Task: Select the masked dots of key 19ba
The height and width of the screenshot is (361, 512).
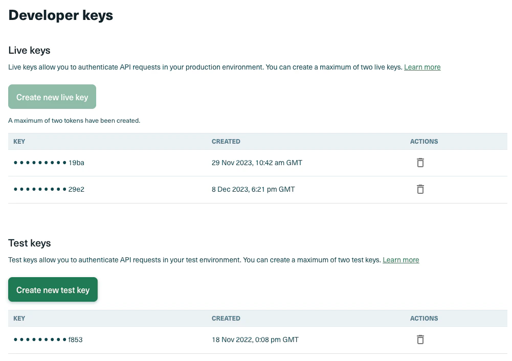Action: tap(39, 163)
